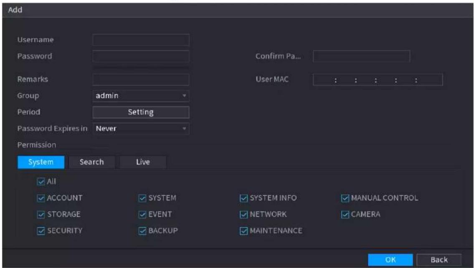Toggle STORAGE permission checkbox
This screenshot has height=268, width=474.
[x=41, y=214]
